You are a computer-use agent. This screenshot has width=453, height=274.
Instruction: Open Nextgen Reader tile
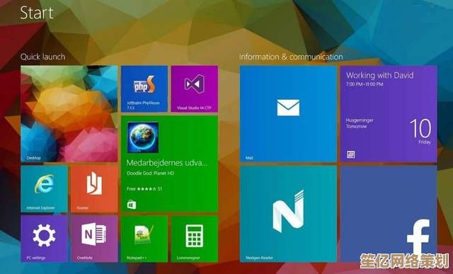click(288, 214)
